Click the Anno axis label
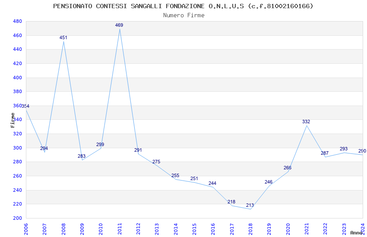Image resolution: width=367 pixels, height=237 pixels. pyautogui.click(x=357, y=233)
